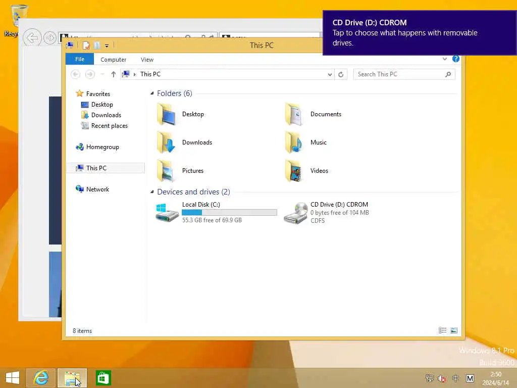Open the Pictures folder icon
517x388 pixels.
[x=166, y=171]
